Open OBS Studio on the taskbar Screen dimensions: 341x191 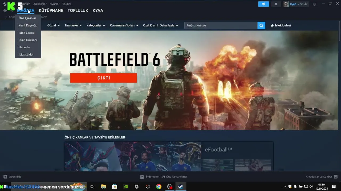coord(170,187)
